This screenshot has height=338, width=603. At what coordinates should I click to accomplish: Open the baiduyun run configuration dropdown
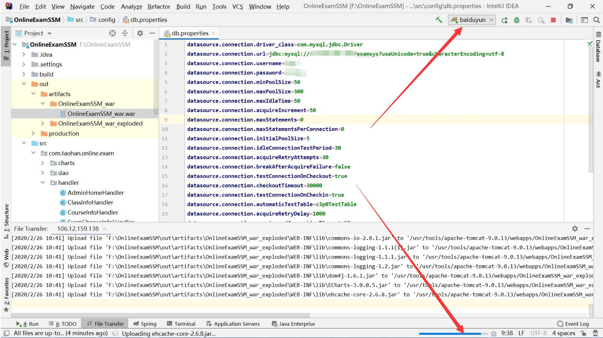pos(472,20)
